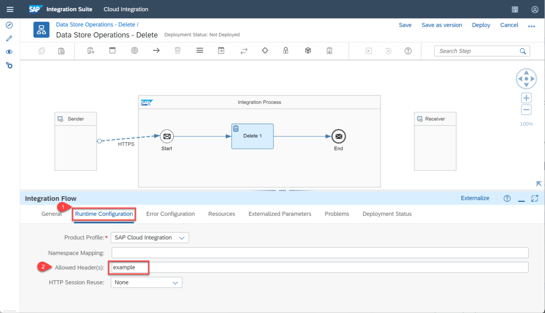Click the user profile icon

tap(535, 9)
